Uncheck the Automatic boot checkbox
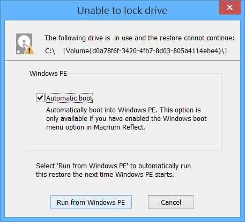This screenshot has height=222, width=245. 40,98
